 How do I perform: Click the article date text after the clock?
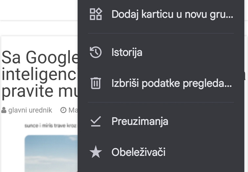tap(73, 110)
